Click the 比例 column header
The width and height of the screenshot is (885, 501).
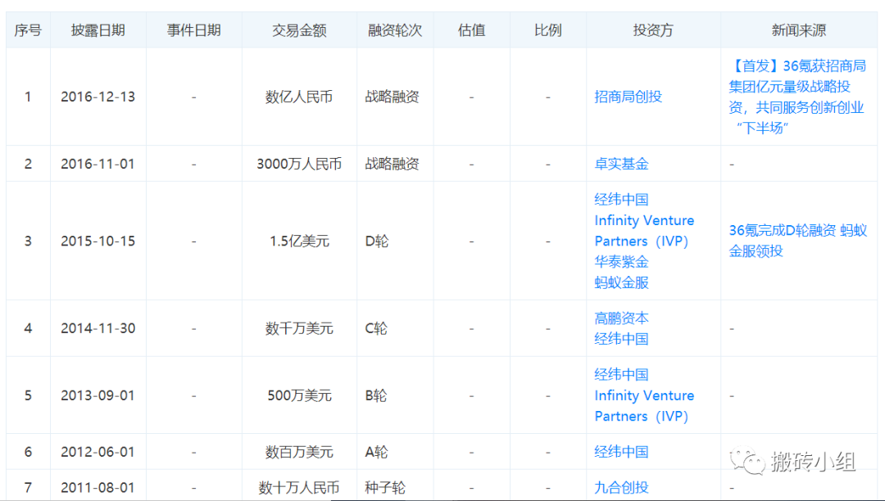pyautogui.click(x=548, y=30)
